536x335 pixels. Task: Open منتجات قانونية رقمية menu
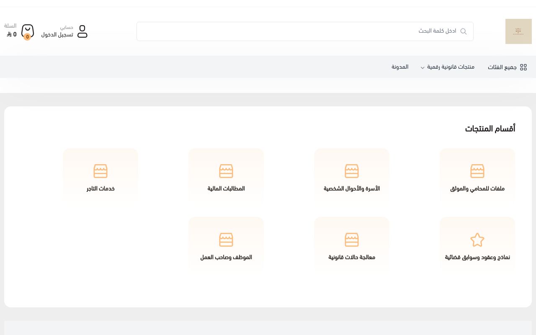pyautogui.click(x=451, y=67)
